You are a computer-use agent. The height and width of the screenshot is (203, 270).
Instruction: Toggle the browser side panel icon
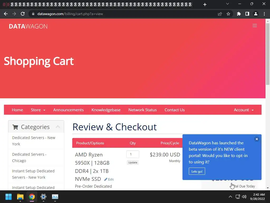click(247, 14)
